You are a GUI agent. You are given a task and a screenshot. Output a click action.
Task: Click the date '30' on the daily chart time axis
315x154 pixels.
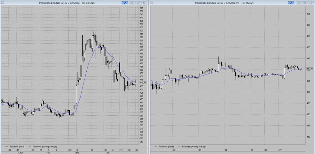pos(106,150)
